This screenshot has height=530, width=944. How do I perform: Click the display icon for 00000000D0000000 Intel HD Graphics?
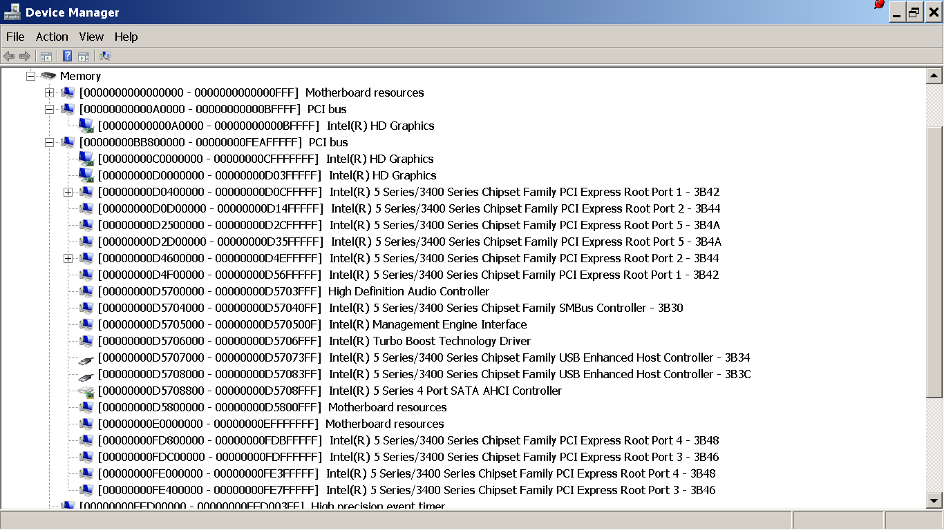pyautogui.click(x=86, y=175)
